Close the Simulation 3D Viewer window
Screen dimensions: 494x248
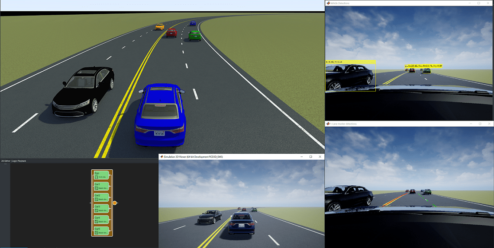[x=320, y=156]
